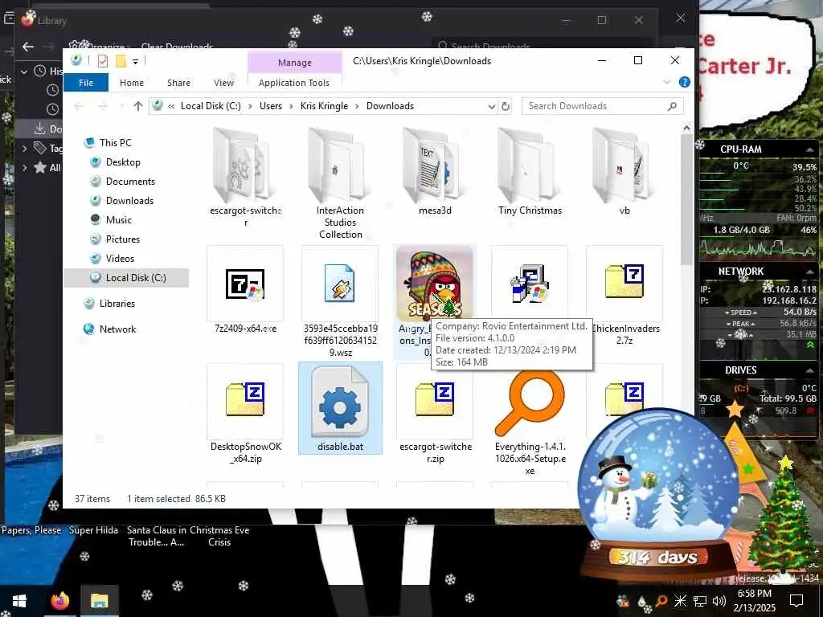Open Customize Quick Access Toolbar dropdown
This screenshot has height=617, width=823.
click(x=135, y=61)
